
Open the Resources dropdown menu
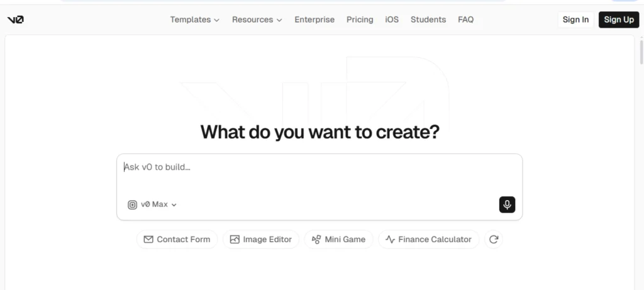257,20
